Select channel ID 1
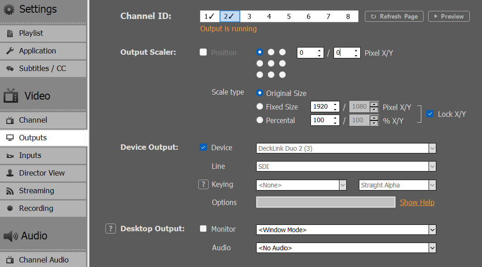The width and height of the screenshot is (482, 267). pyautogui.click(x=210, y=16)
